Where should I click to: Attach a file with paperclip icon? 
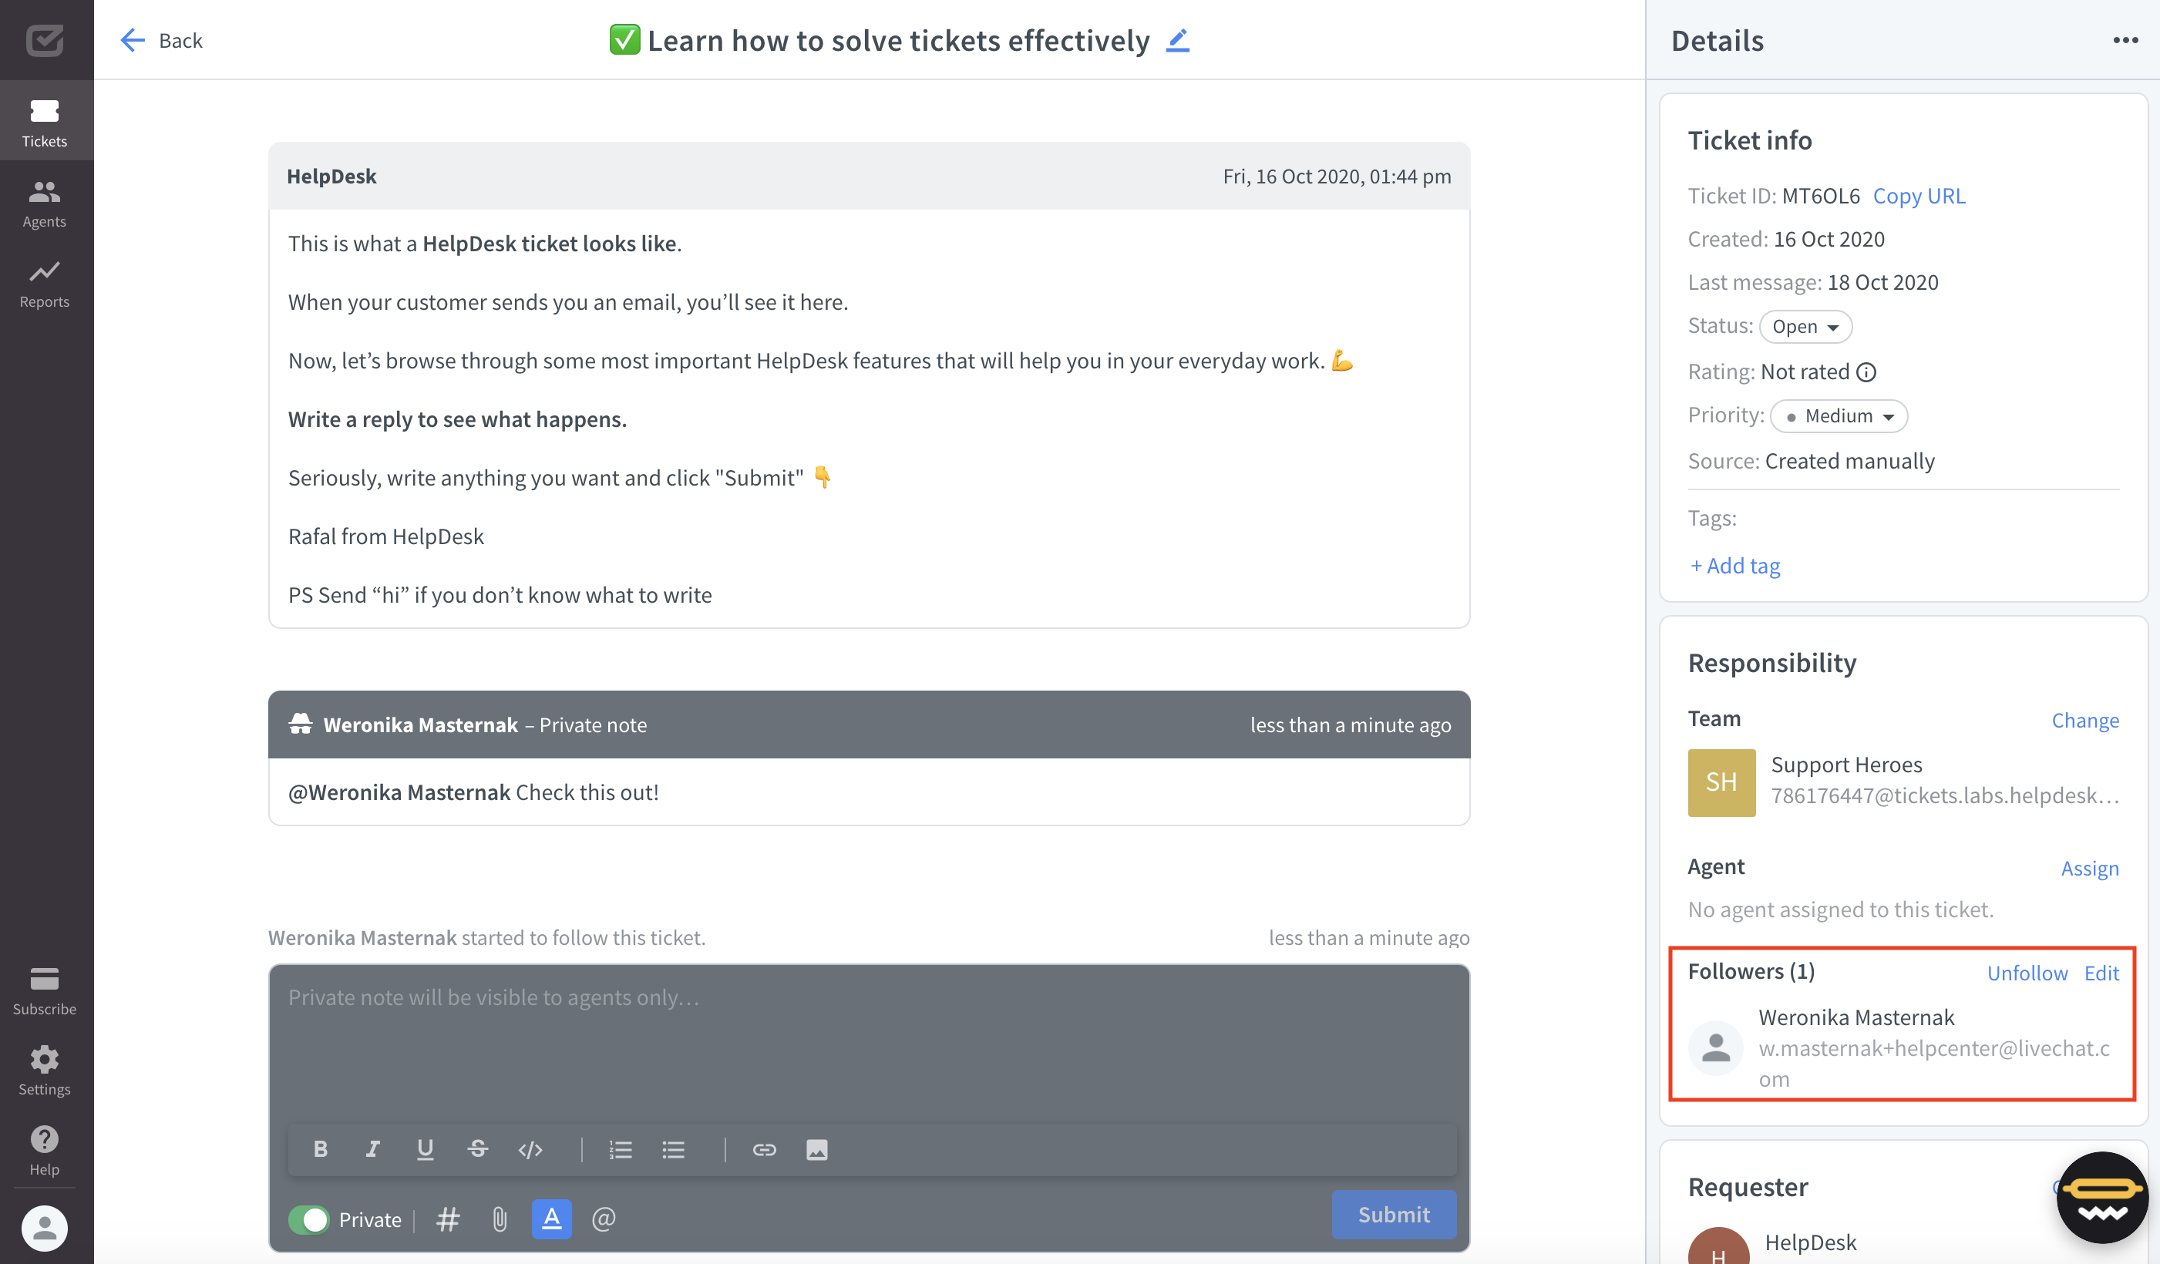[x=500, y=1219]
